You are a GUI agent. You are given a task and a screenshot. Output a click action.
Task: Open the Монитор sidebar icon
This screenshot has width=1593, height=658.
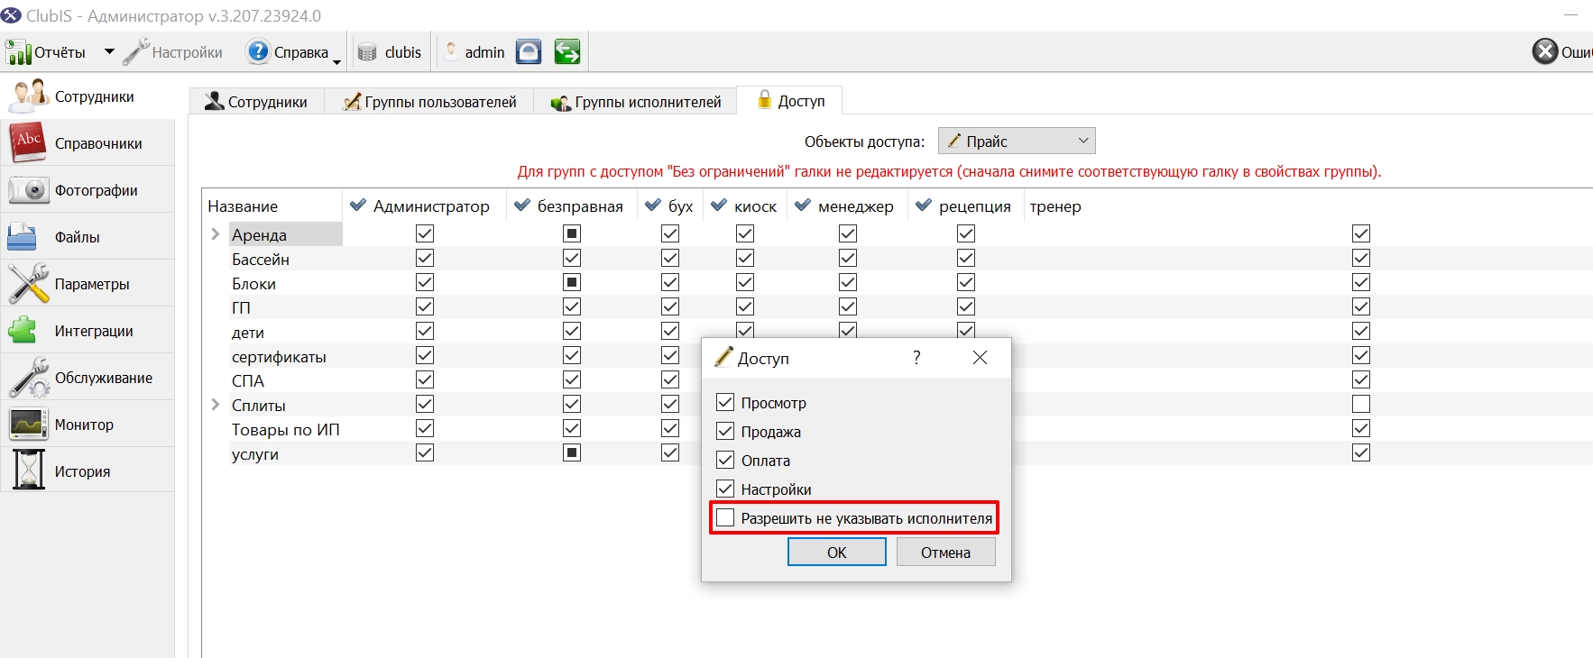point(28,425)
